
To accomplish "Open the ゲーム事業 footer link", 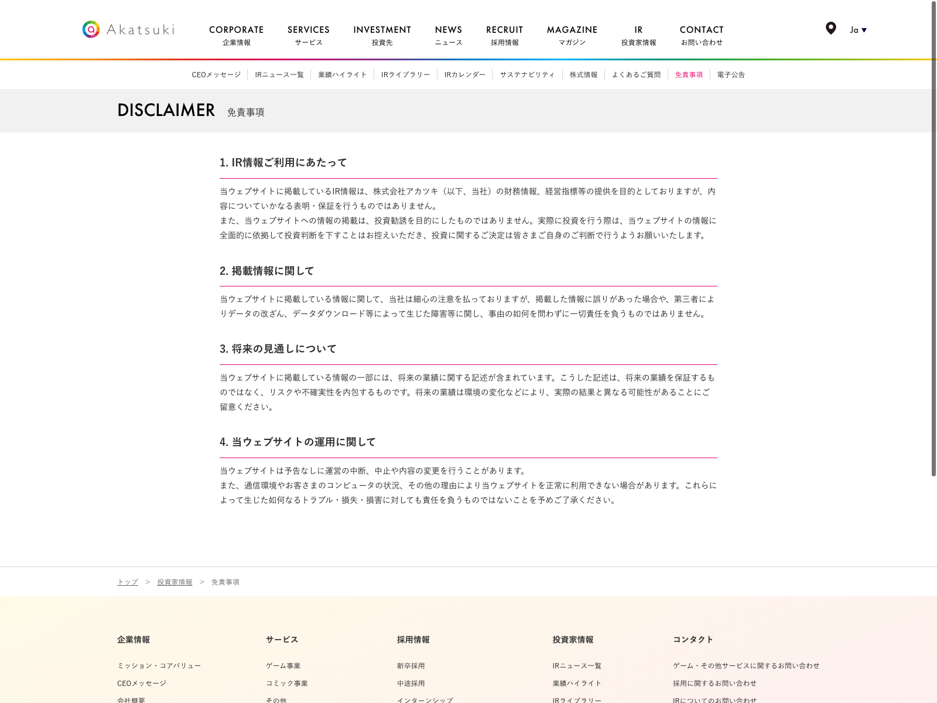I will point(283,666).
